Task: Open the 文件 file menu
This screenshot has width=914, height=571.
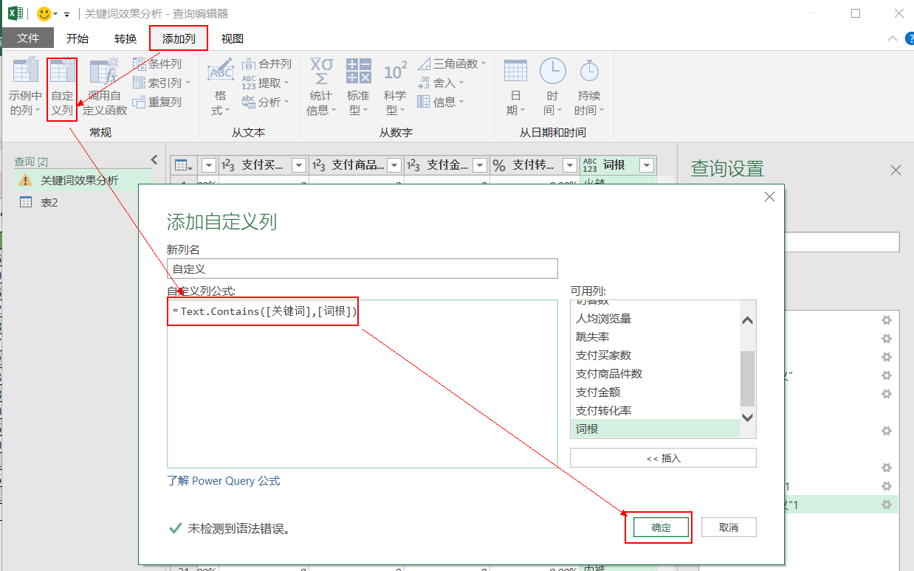Action: click(x=28, y=38)
